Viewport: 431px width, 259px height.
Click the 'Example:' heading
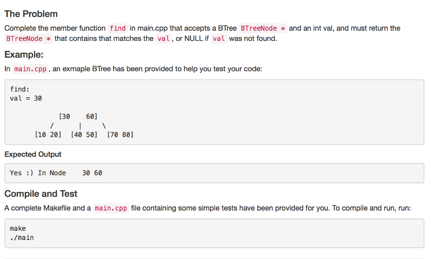[x=24, y=55]
